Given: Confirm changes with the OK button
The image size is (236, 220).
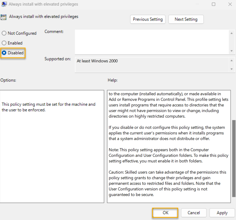Looking at the screenshot, I should pyautogui.click(x=165, y=213).
